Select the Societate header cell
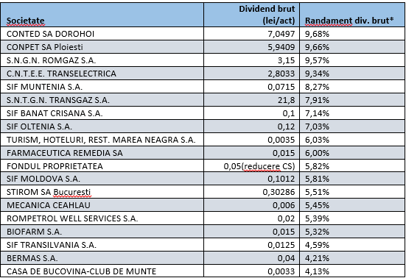 point(102,15)
